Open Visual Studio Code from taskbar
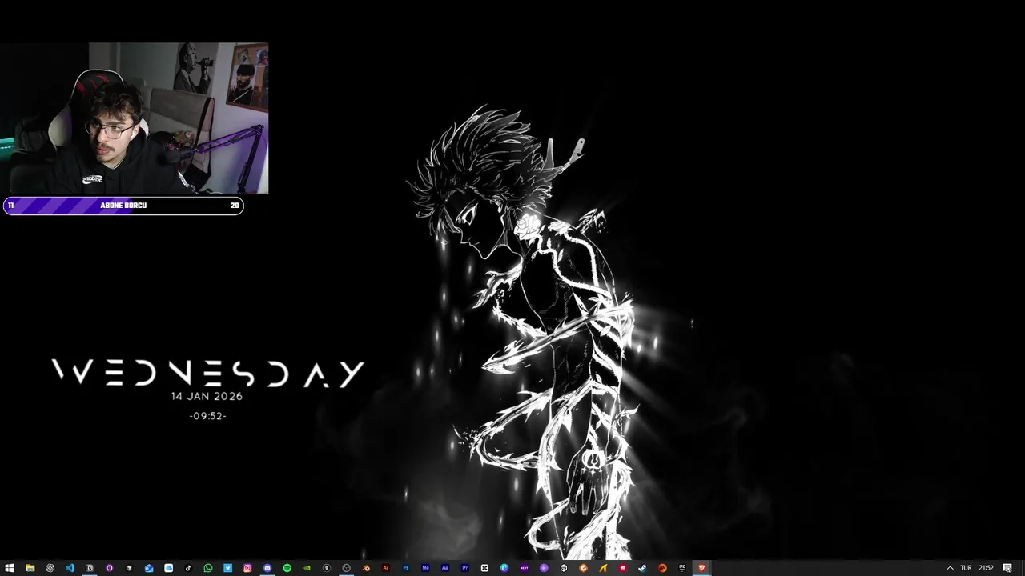The height and width of the screenshot is (576, 1025). pos(70,568)
